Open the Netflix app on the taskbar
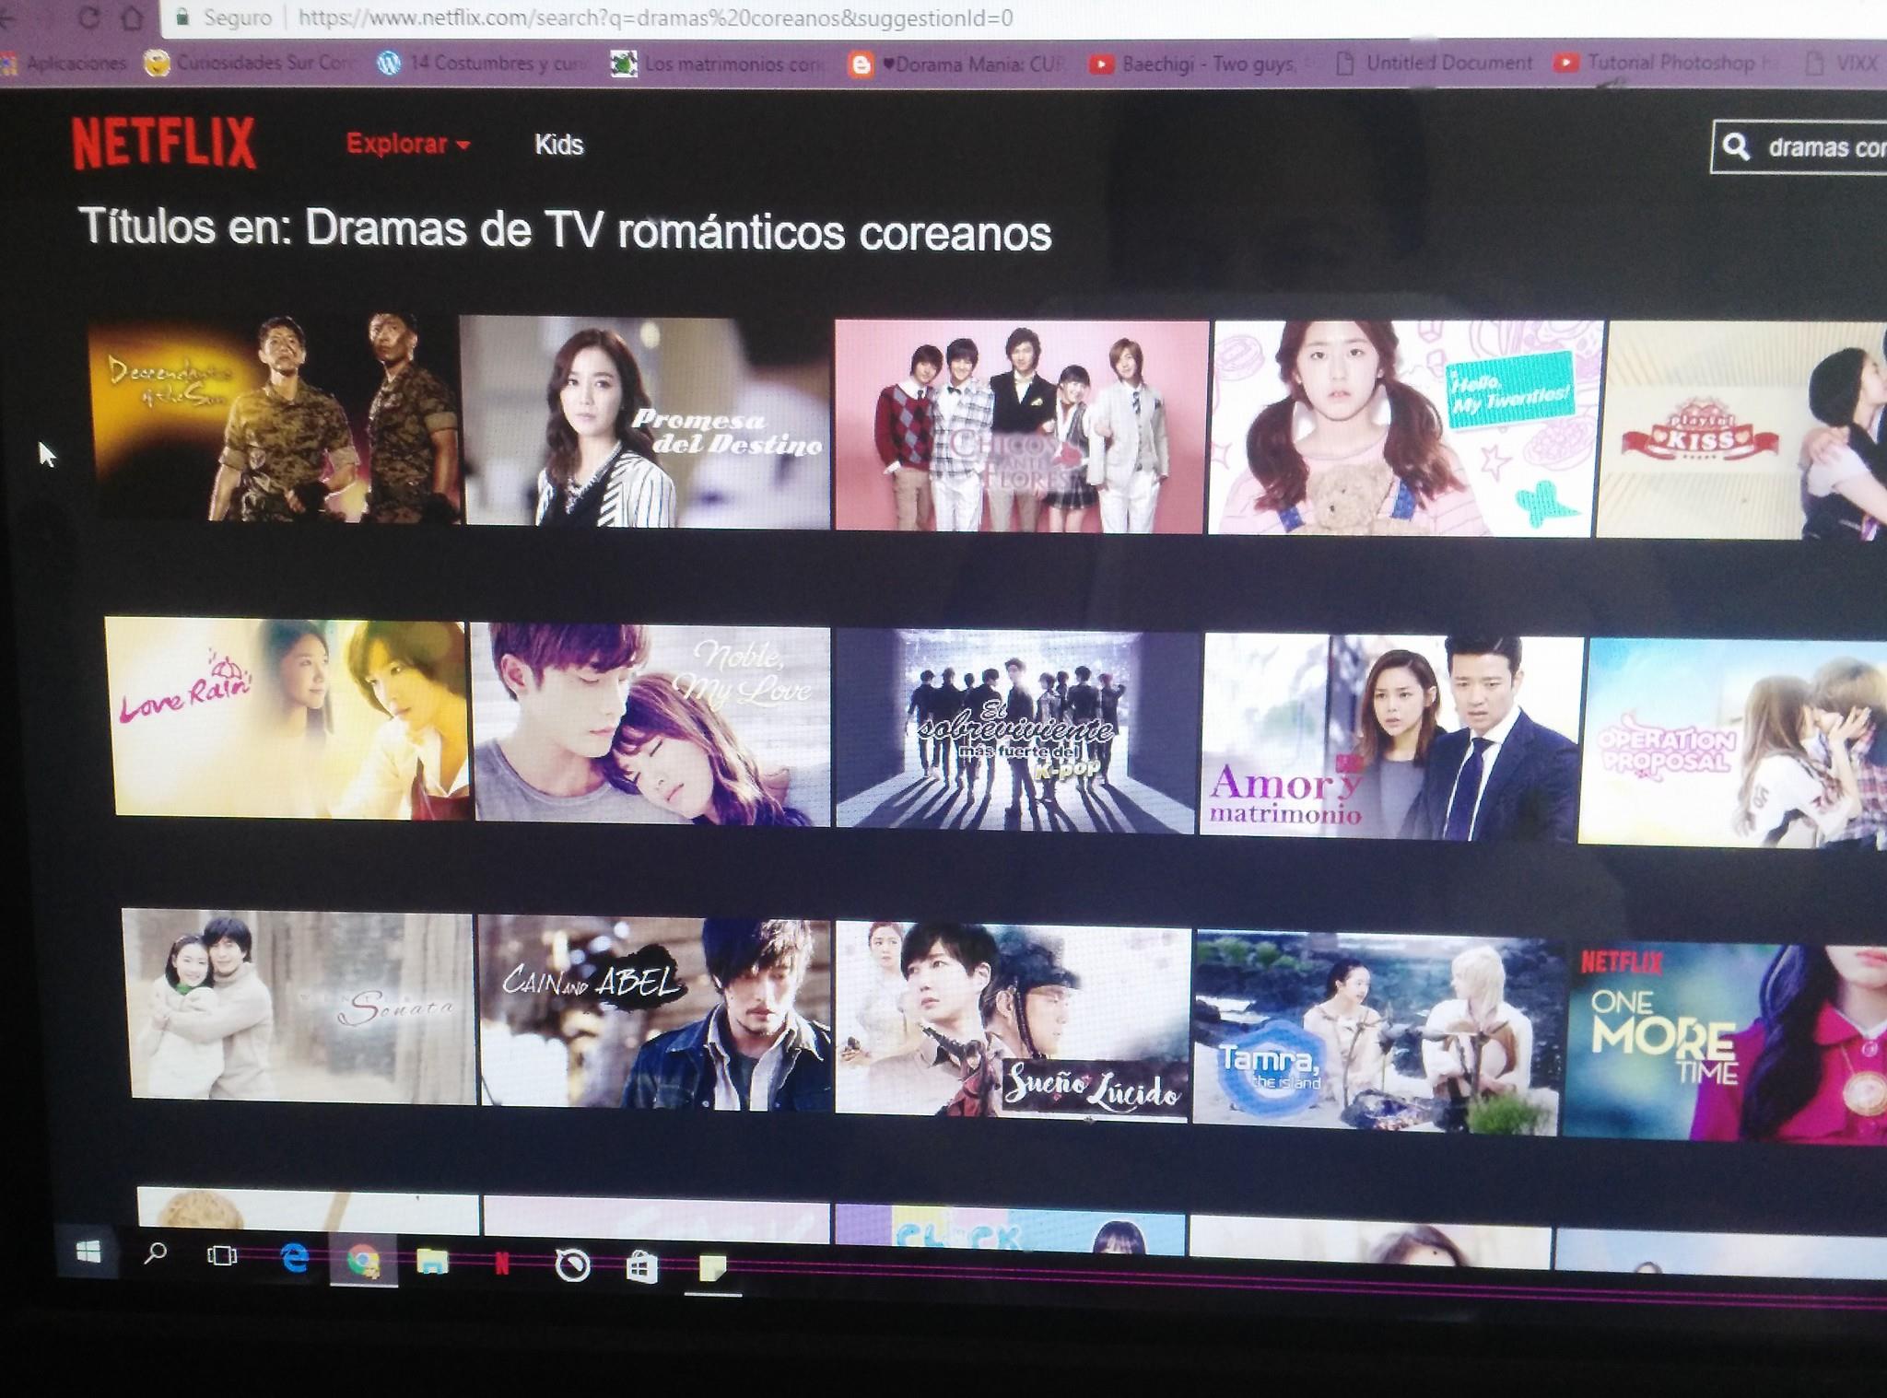Screen dimensions: 1887x1398 (x=502, y=1264)
